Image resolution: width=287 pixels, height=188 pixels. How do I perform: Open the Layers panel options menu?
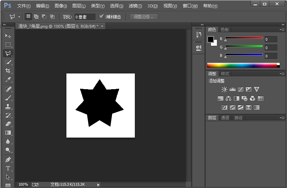click(282, 118)
